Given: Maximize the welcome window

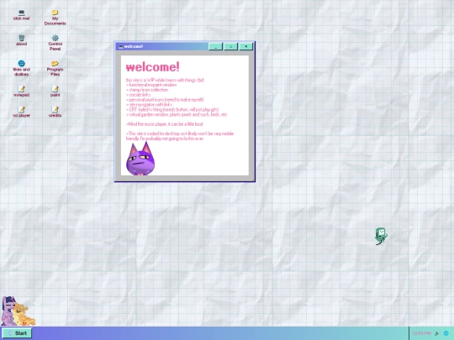Looking at the screenshot, I should tap(230, 46).
